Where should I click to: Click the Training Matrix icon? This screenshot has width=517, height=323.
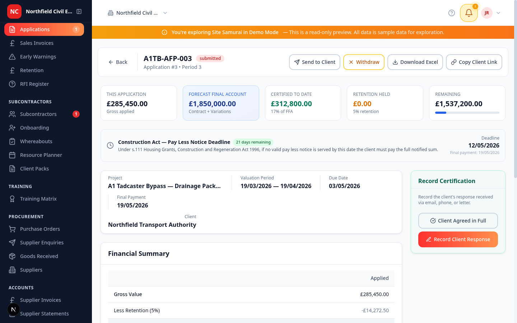(12, 198)
